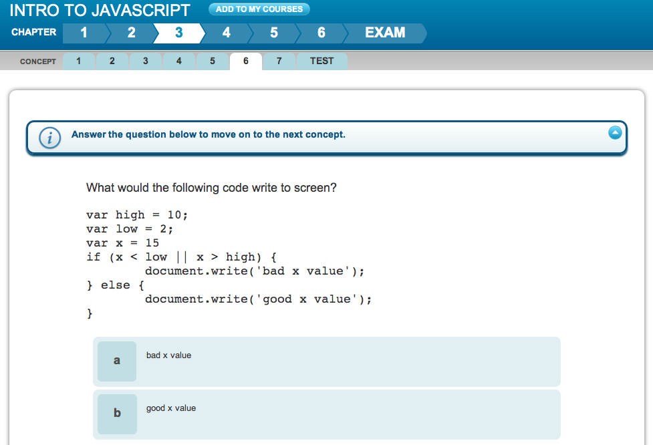This screenshot has height=445, width=653.
Task: Switch to concept tab 2
Action: coord(112,61)
